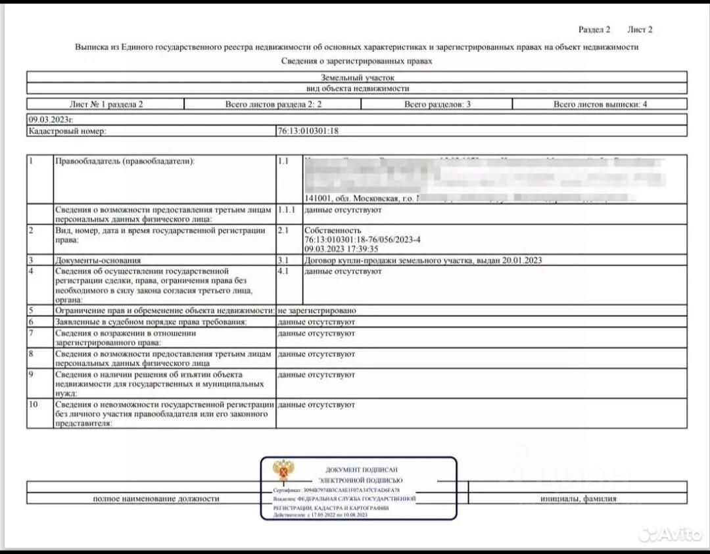
Task: Click the 'полное наименование должности' caption
Action: pos(156,498)
